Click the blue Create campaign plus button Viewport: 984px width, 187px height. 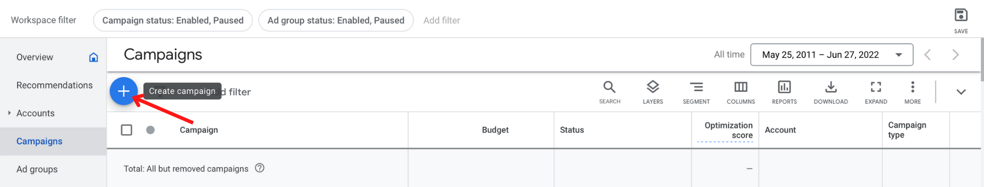(123, 91)
